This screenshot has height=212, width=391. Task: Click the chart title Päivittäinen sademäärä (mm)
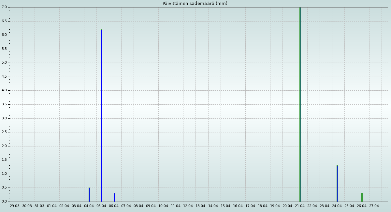(x=195, y=4)
